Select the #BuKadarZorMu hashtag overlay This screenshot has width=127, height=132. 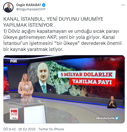point(105,118)
